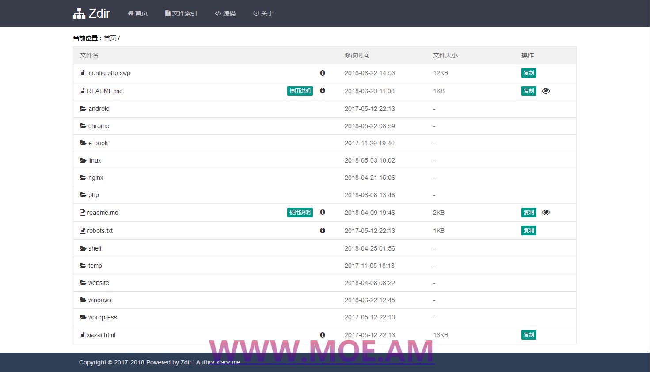The height and width of the screenshot is (372, 650).
Task: Click the 复制 button for .config.php.swp
Action: click(528, 73)
